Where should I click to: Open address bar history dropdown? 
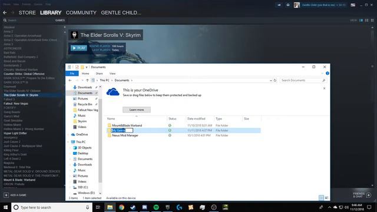click(271, 80)
